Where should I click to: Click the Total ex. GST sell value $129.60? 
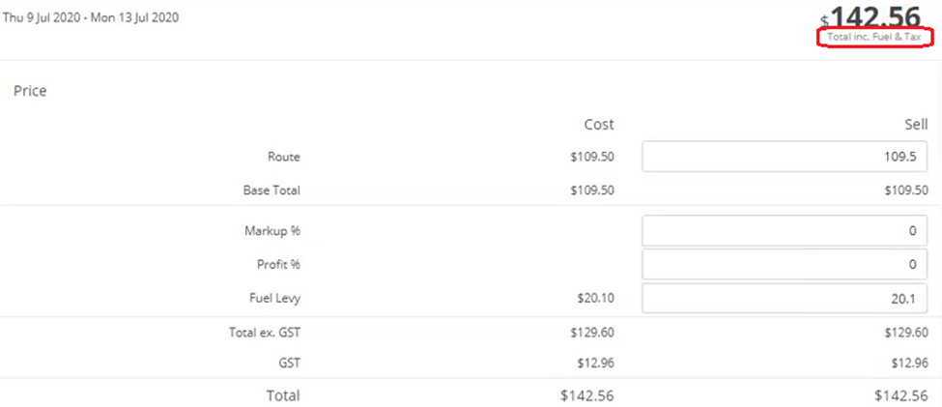point(906,332)
